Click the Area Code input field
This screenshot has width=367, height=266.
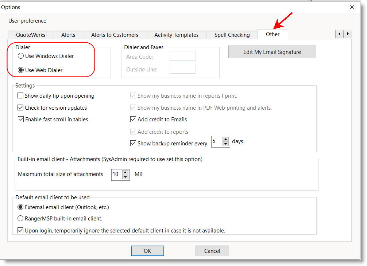point(183,56)
